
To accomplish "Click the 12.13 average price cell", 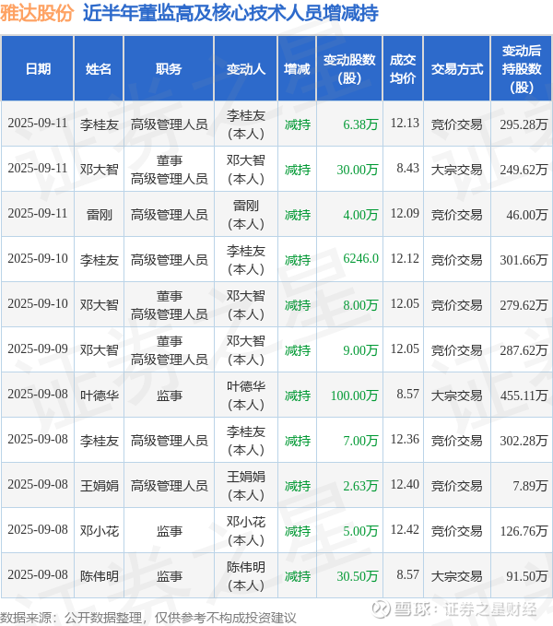I will [x=405, y=123].
